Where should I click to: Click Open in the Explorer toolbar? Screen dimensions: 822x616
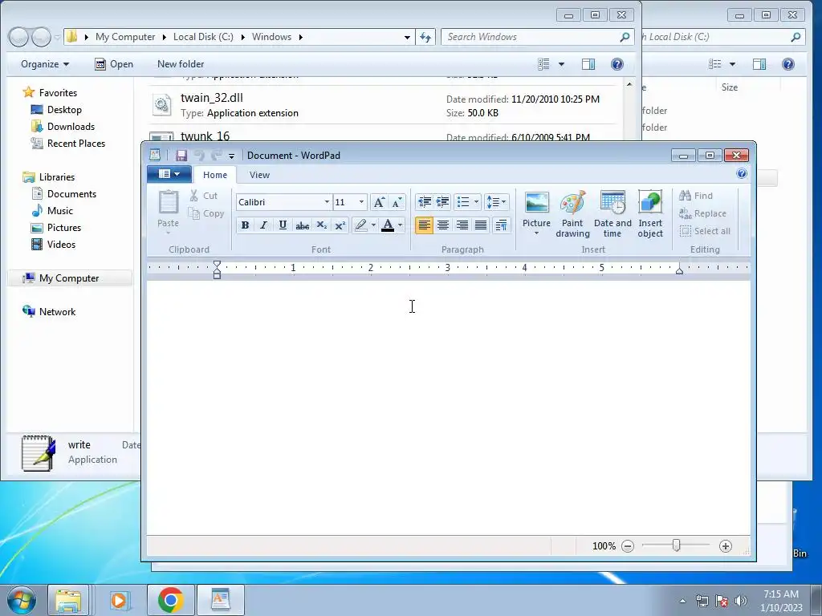click(114, 64)
